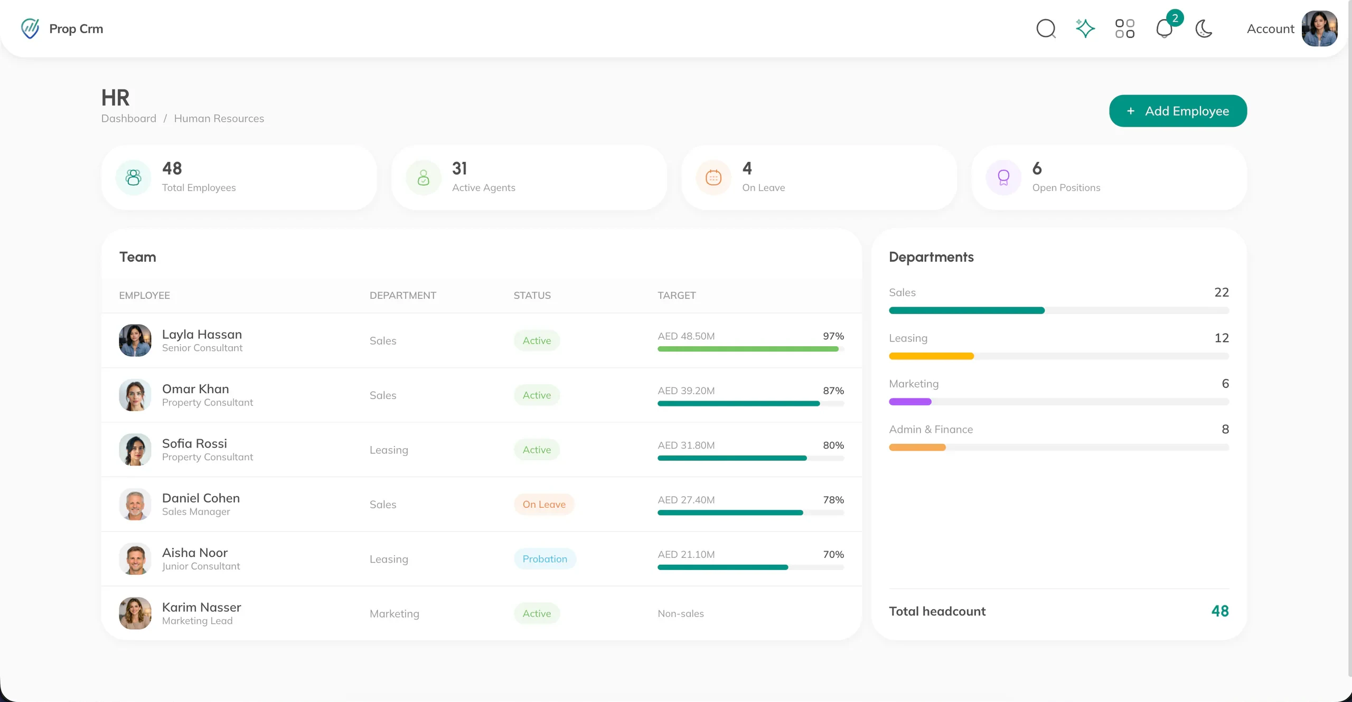The image size is (1352, 702).
Task: Click the TARGET column header
Action: point(677,296)
